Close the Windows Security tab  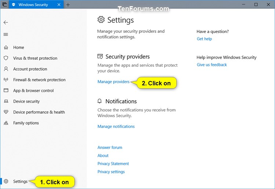coord(59,5)
